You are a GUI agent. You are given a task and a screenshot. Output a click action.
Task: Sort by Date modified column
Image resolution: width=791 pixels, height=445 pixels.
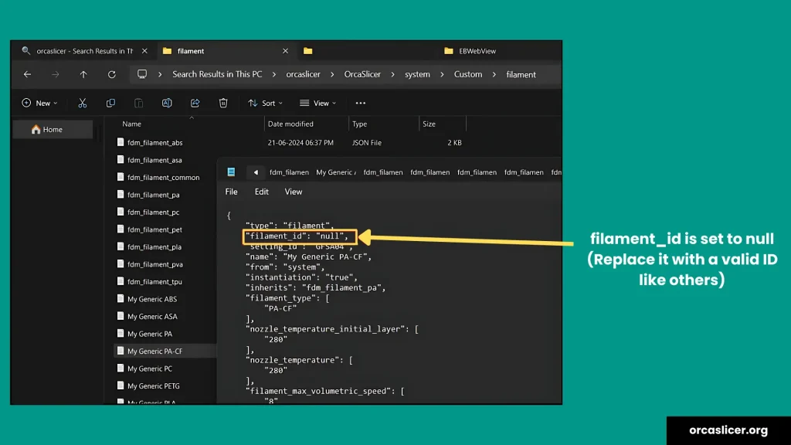coord(290,124)
